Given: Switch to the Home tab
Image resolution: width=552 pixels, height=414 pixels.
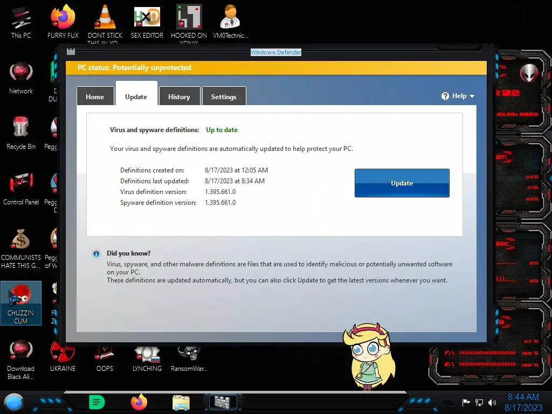Looking at the screenshot, I should [x=95, y=96].
